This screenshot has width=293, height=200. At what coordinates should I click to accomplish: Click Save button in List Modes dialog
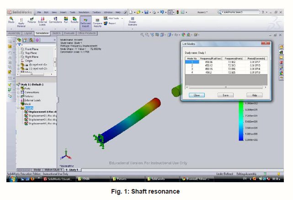click(x=225, y=95)
